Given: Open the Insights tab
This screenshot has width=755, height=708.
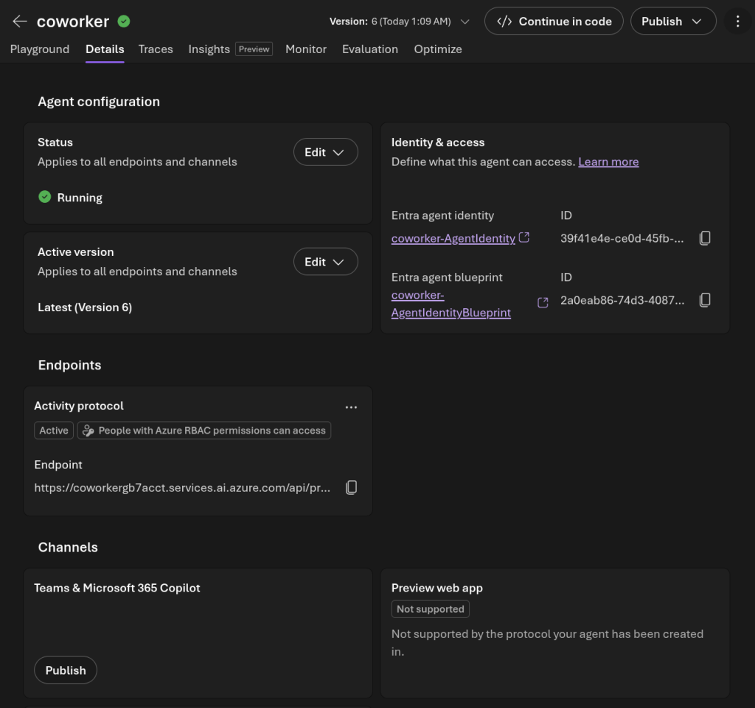Looking at the screenshot, I should tap(209, 49).
